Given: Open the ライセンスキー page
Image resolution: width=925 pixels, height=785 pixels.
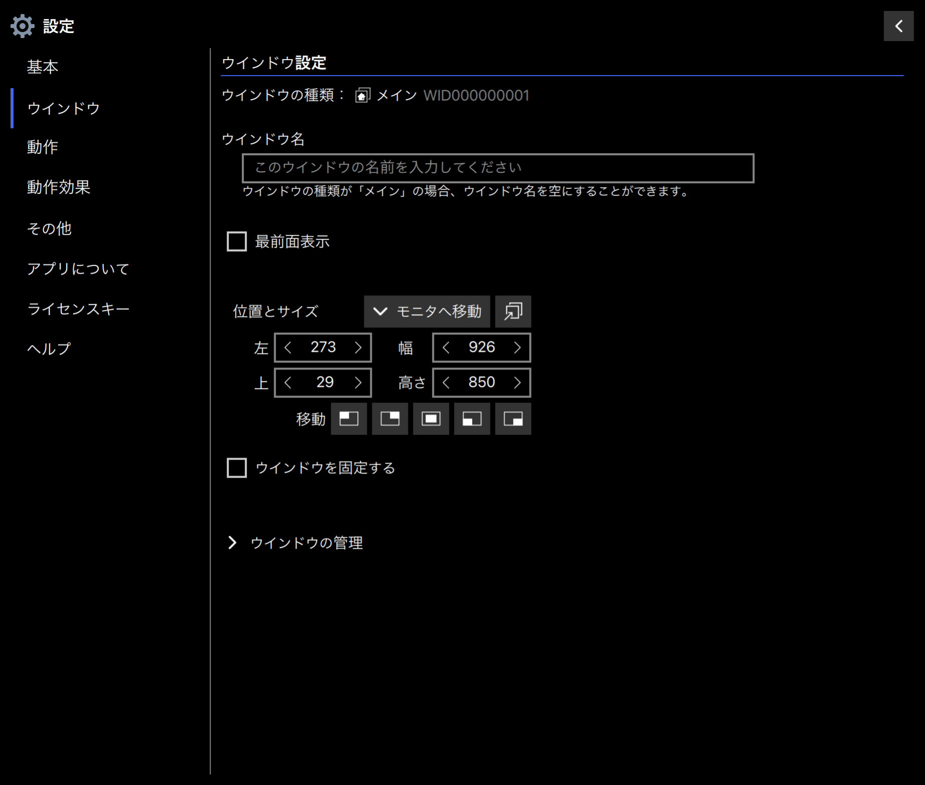Looking at the screenshot, I should [79, 309].
